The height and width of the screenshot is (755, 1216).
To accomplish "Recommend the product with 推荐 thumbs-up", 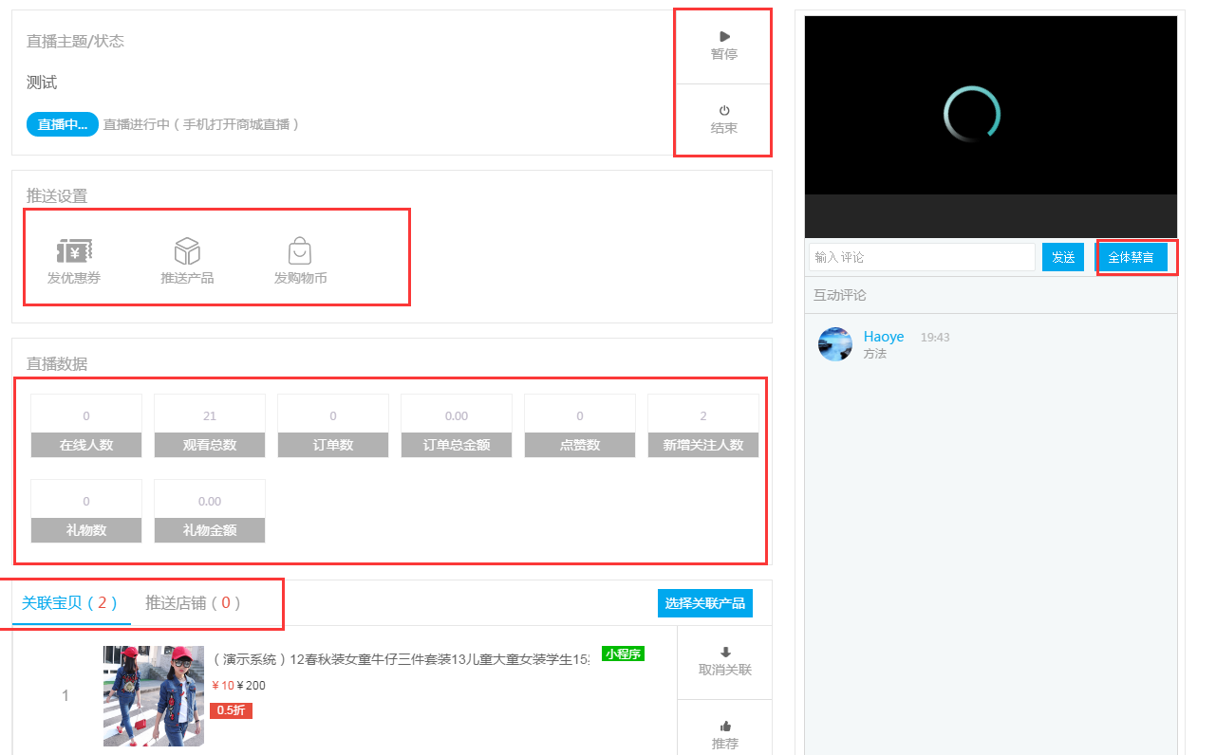I will click(x=724, y=735).
